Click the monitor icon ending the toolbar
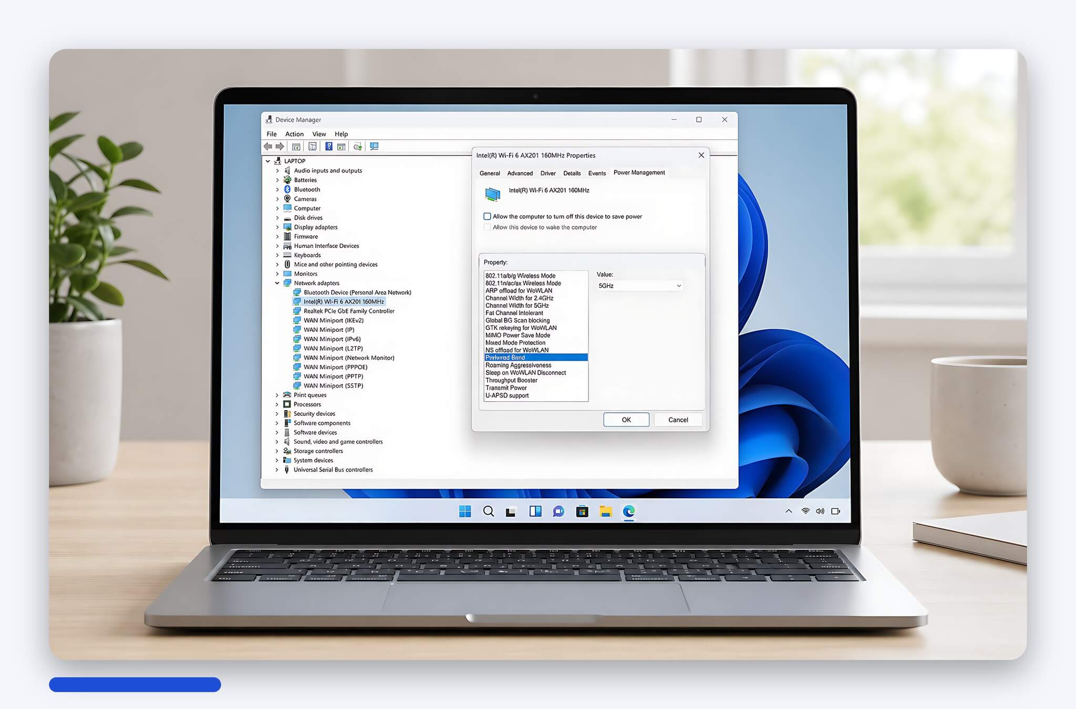Viewport: 1076px width, 709px height. point(374,147)
